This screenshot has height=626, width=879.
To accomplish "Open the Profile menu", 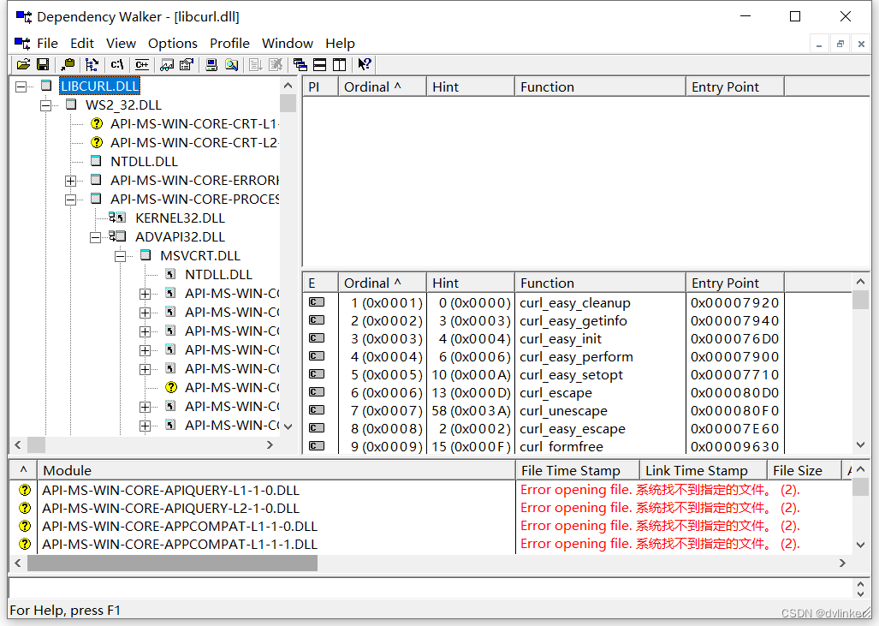I will [230, 43].
